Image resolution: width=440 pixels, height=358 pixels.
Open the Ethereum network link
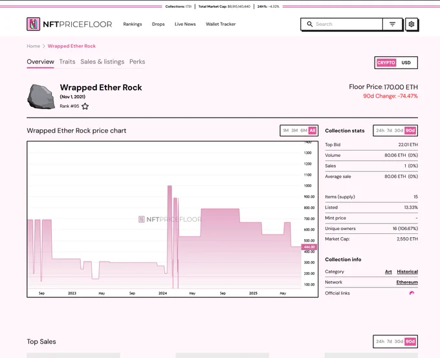(x=407, y=282)
